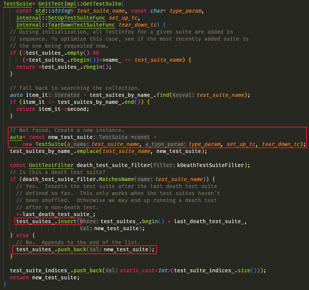Click the comment 'after a non-death test.'

pyautogui.click(x=57, y=207)
